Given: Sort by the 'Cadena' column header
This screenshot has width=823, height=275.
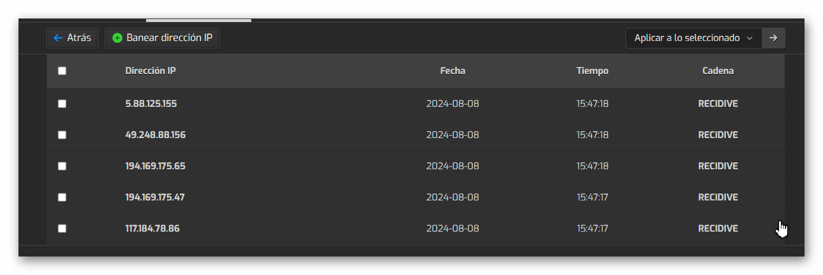Looking at the screenshot, I should point(718,71).
